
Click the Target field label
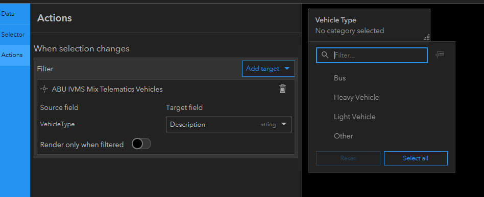[x=184, y=107]
